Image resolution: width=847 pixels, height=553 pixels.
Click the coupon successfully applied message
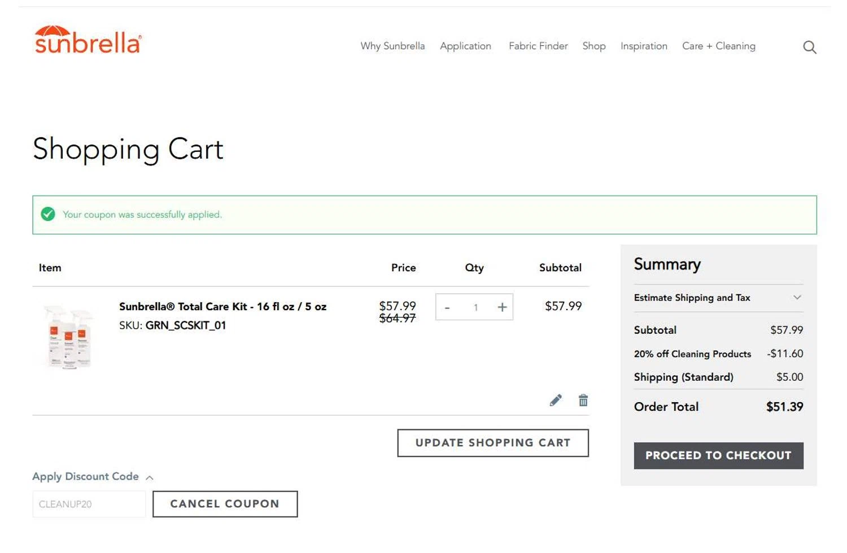click(142, 215)
